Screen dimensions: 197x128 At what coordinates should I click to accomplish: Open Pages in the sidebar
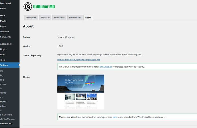click(x=3, y=26)
